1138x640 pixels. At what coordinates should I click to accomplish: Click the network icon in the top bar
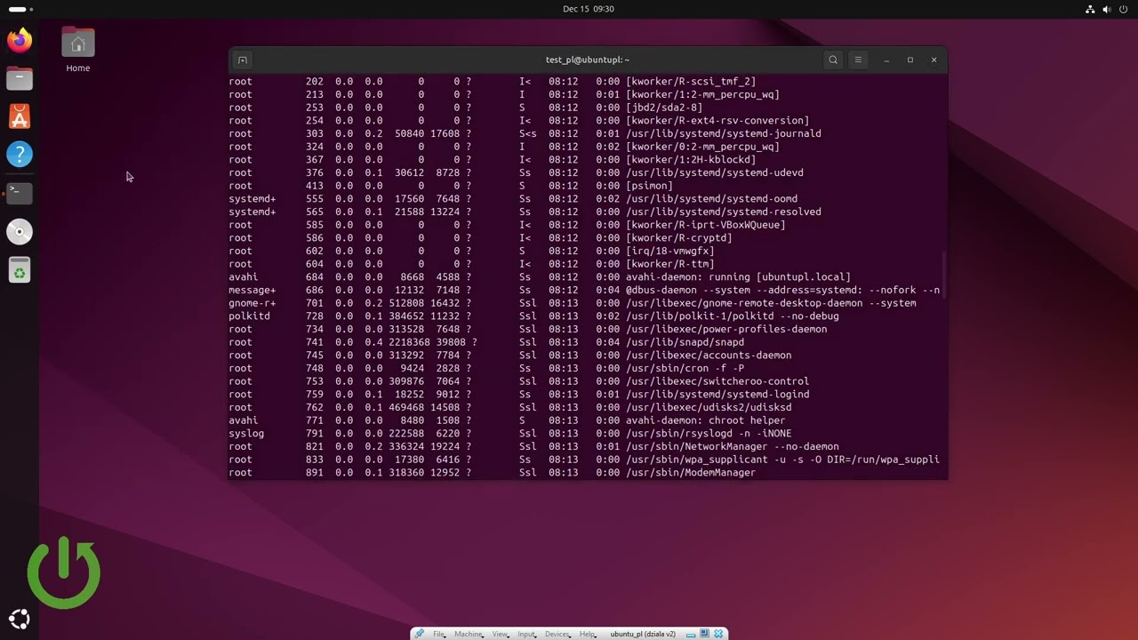point(1090,9)
